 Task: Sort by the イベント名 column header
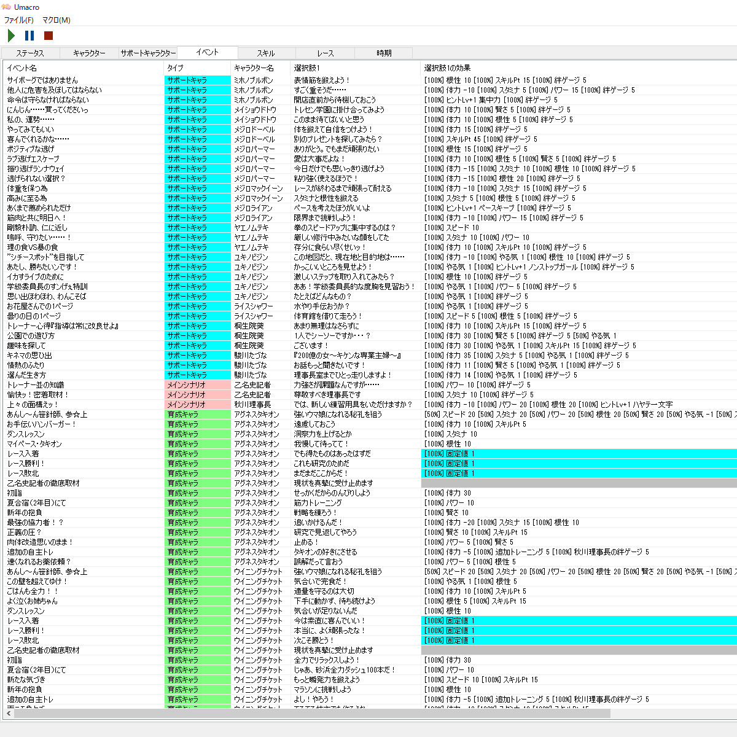pos(22,68)
